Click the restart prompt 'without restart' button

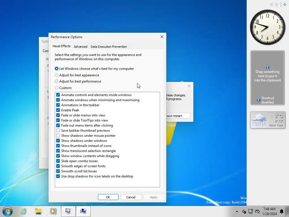click(178, 116)
